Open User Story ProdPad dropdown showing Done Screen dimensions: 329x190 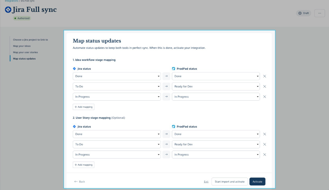(x=216, y=134)
